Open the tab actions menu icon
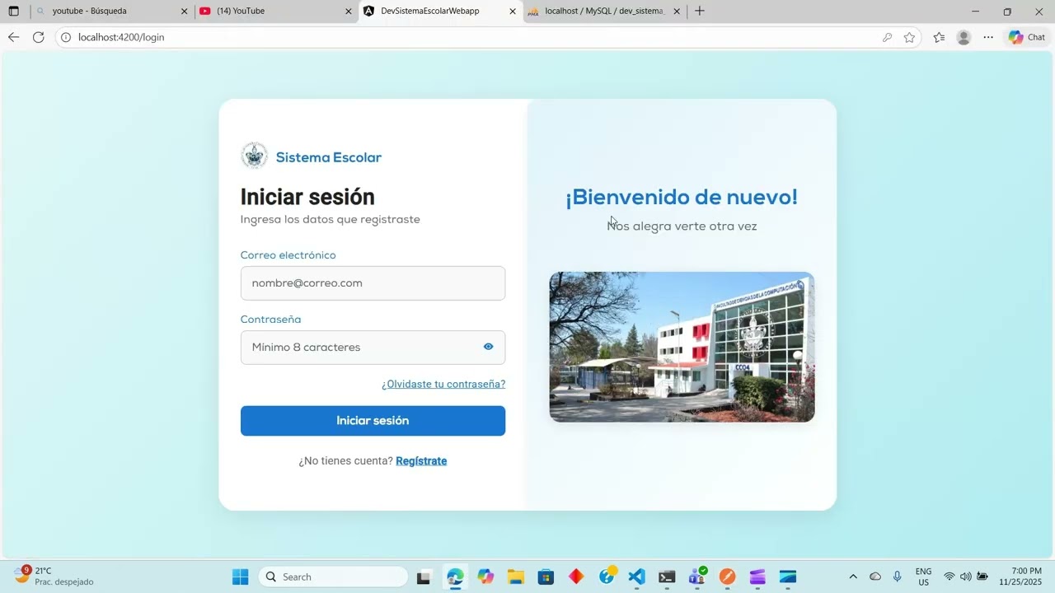 tap(13, 12)
